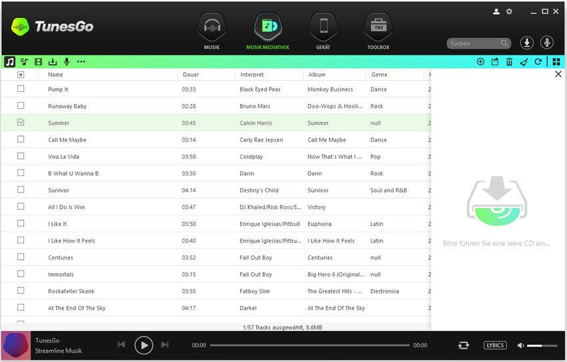Switch to Musik Mediathek tab
The height and width of the screenshot is (362, 567).
click(x=267, y=31)
